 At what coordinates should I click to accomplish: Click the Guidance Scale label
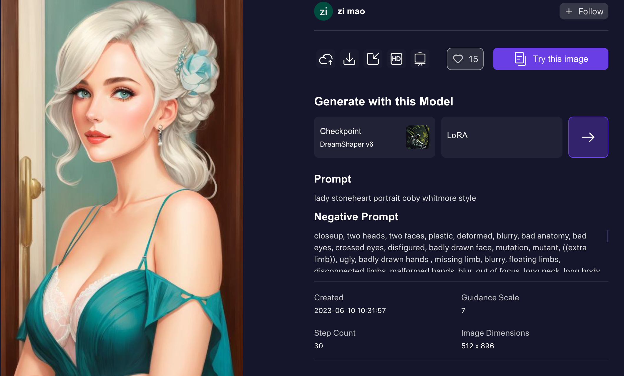[490, 298]
